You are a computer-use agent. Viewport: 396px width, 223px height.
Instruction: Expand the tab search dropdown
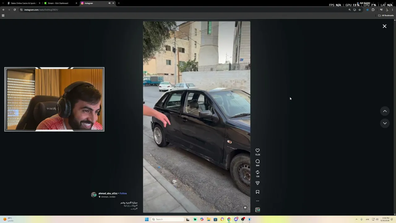pos(3,3)
